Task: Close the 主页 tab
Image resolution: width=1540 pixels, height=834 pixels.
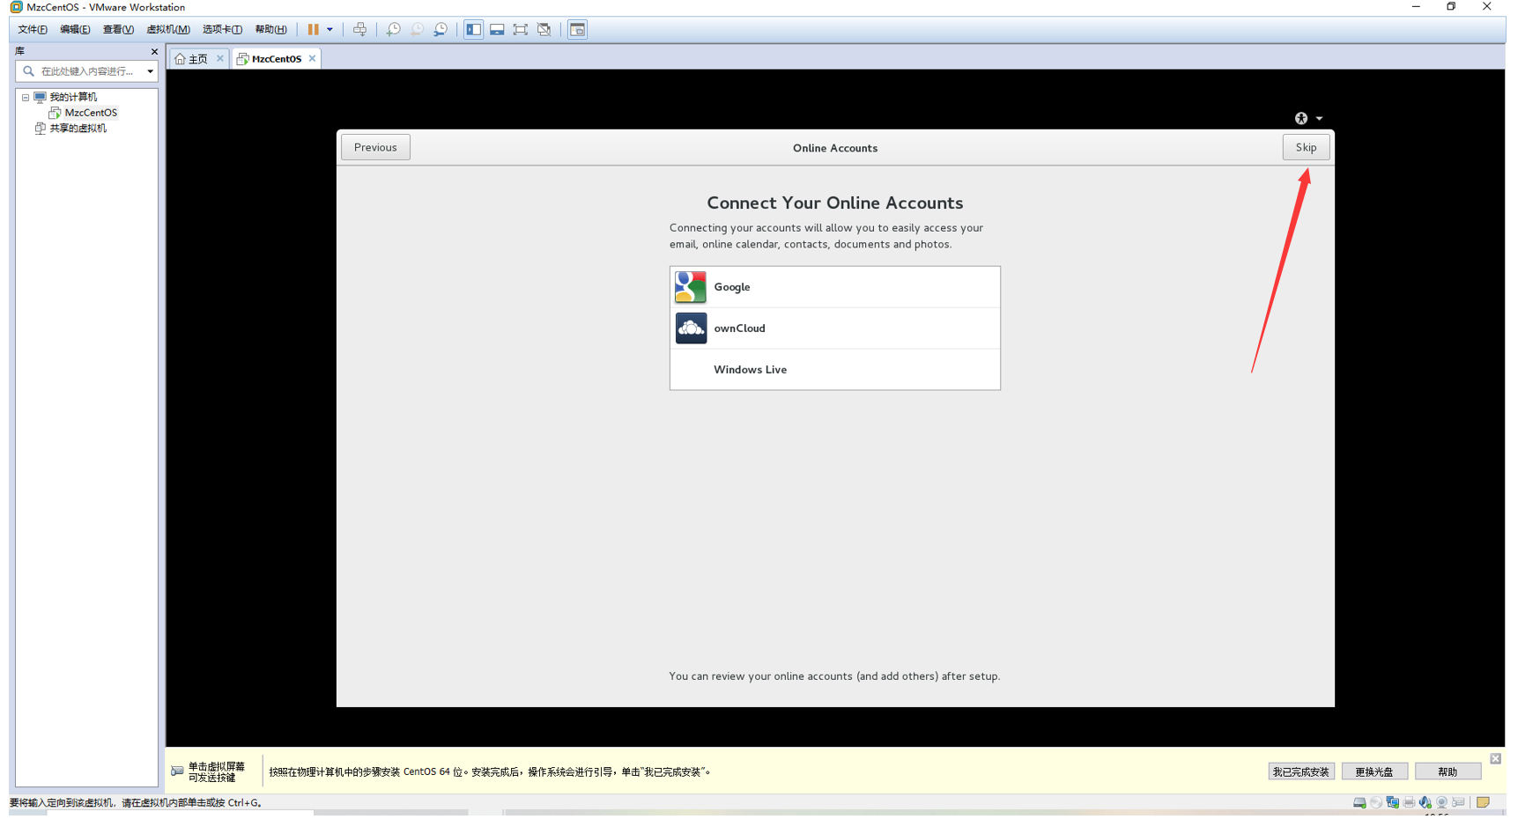Action: [x=220, y=59]
